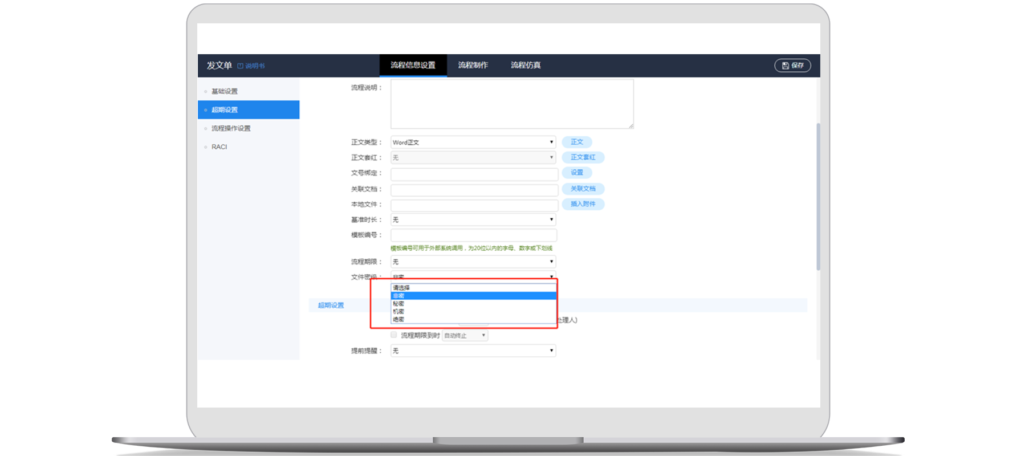Viewport: 1017px width, 456px height.
Task: Click the 插入附件 button
Action: click(x=583, y=204)
